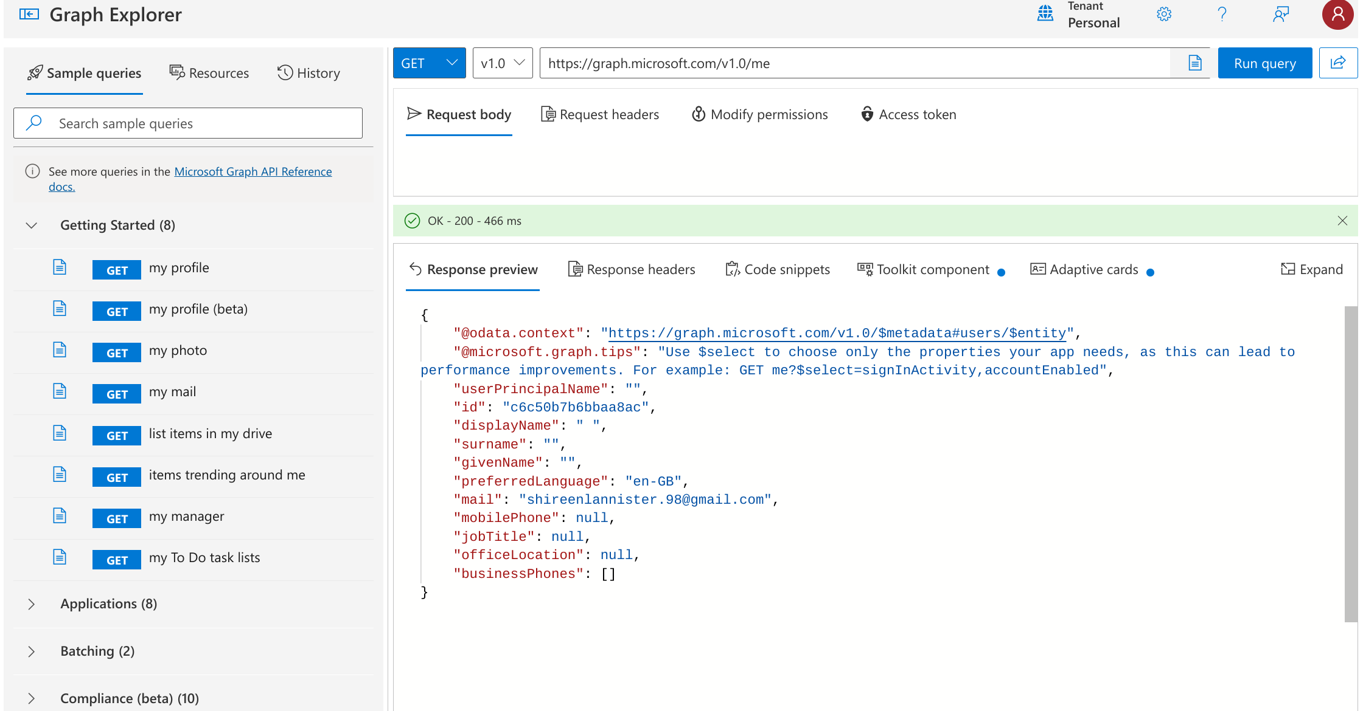Collapse the sidebar panel icon
Screen dimensions: 1363x711
(29, 14)
